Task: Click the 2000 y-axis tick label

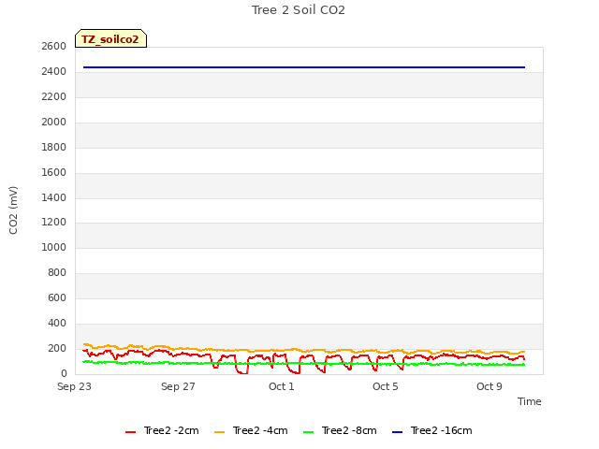Action: tap(54, 122)
